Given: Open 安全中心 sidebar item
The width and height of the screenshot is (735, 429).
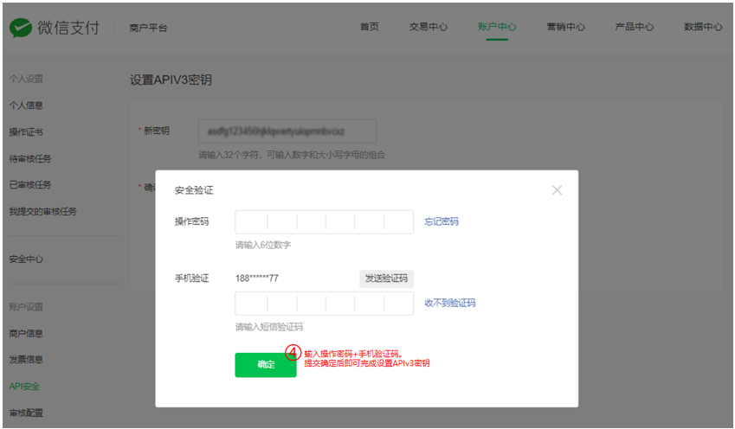Looking at the screenshot, I should coord(26,259).
